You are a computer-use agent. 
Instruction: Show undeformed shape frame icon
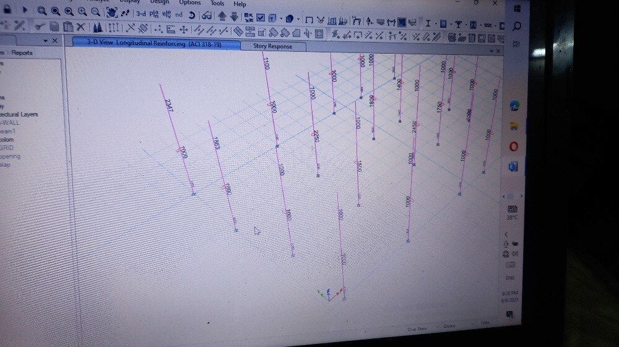point(309,19)
